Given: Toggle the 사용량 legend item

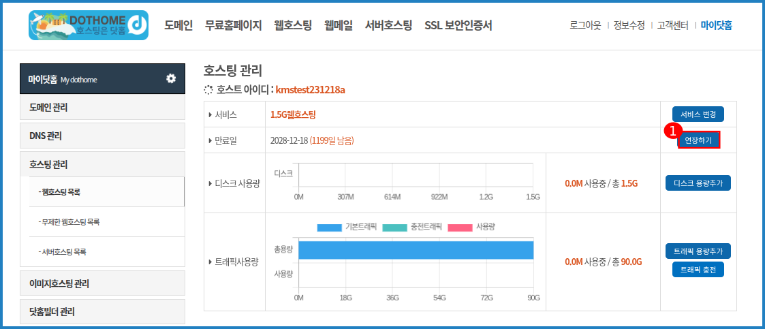Looking at the screenshot, I should (x=471, y=227).
